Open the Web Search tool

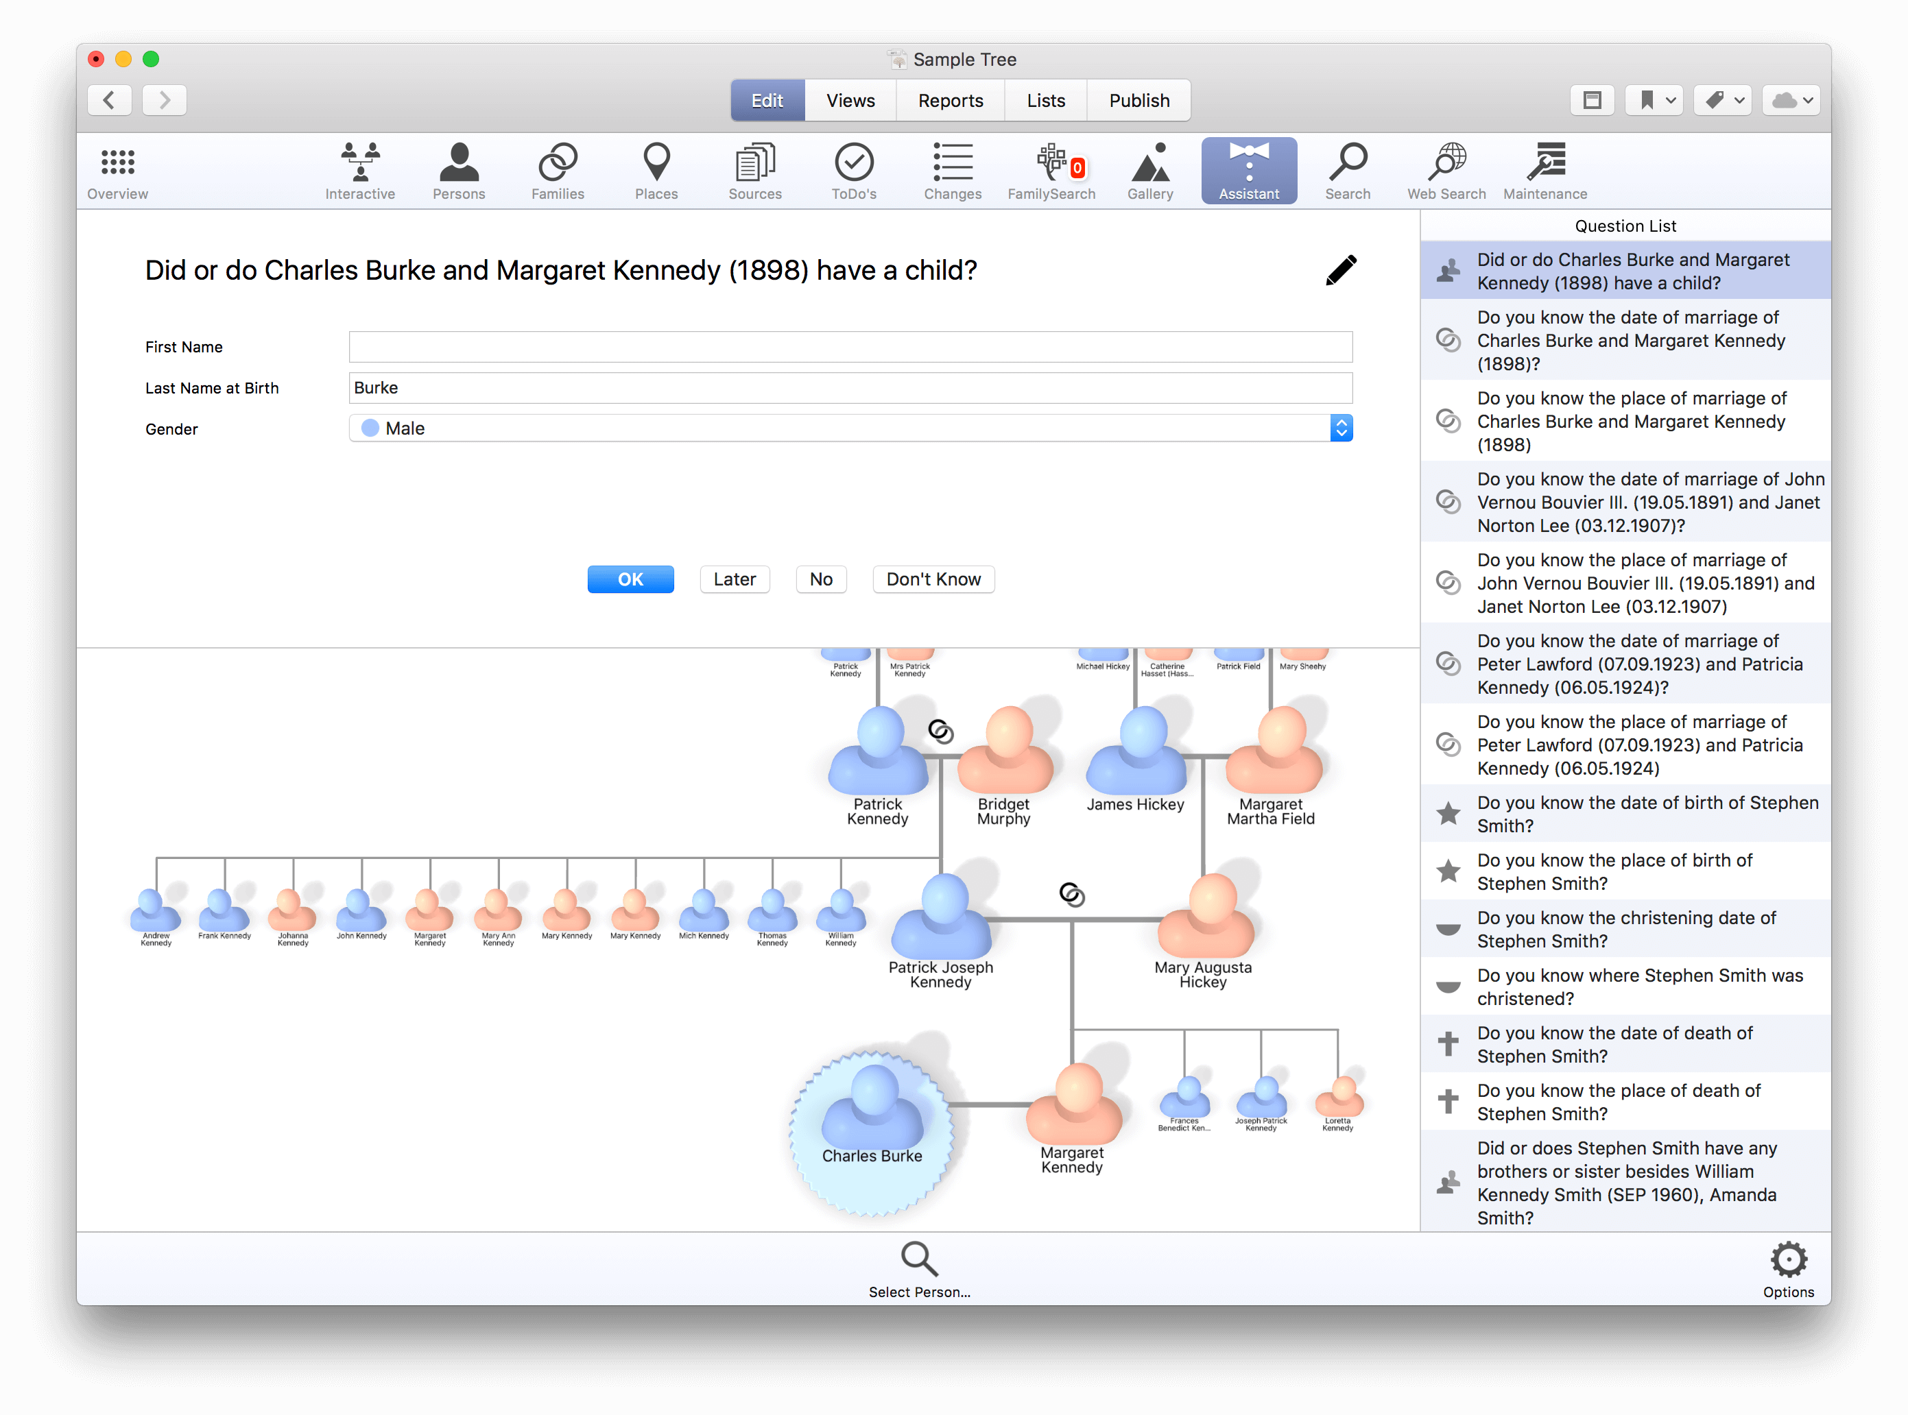click(x=1446, y=171)
